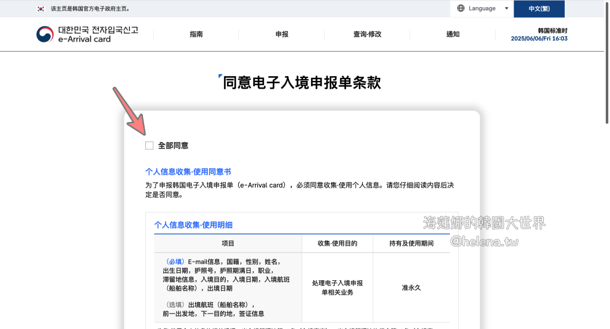Click the 韩国标准时 date time text
The image size is (610, 329).
point(539,35)
